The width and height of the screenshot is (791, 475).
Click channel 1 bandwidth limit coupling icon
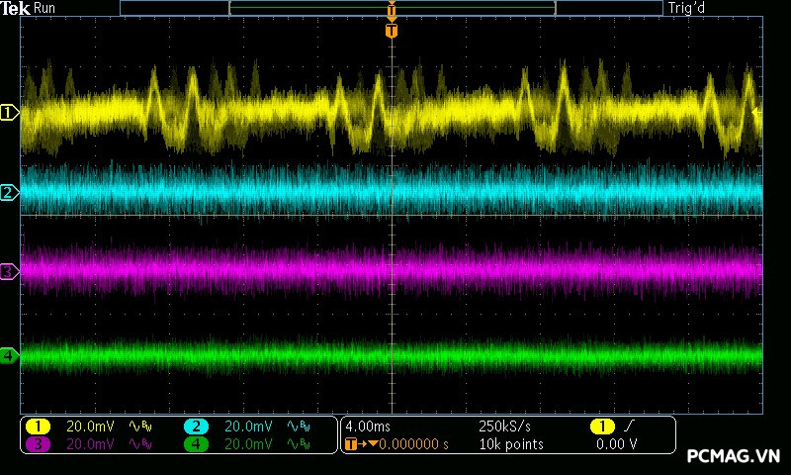[139, 427]
